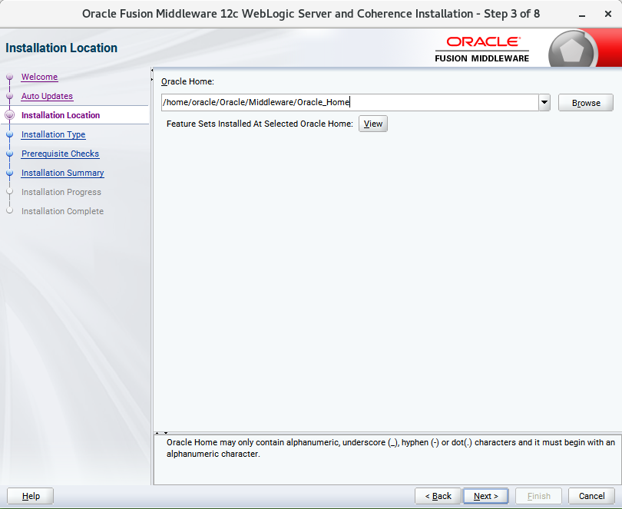The image size is (622, 509).
Task: Open the Oracle Home path dropdown
Action: pos(544,103)
